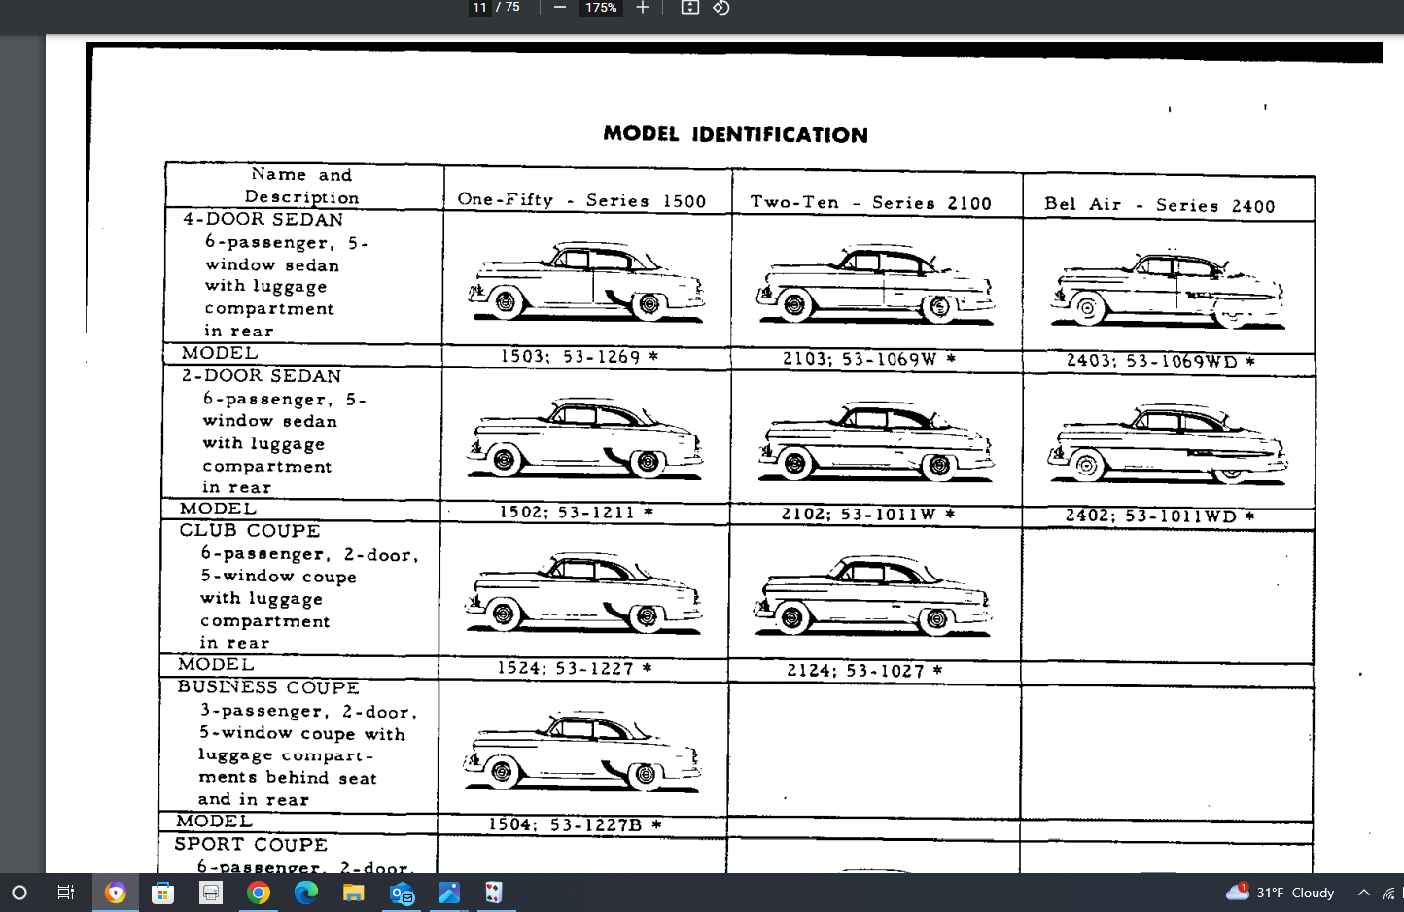Click the Bel Air 2-door sedan illustration

(x=1168, y=443)
